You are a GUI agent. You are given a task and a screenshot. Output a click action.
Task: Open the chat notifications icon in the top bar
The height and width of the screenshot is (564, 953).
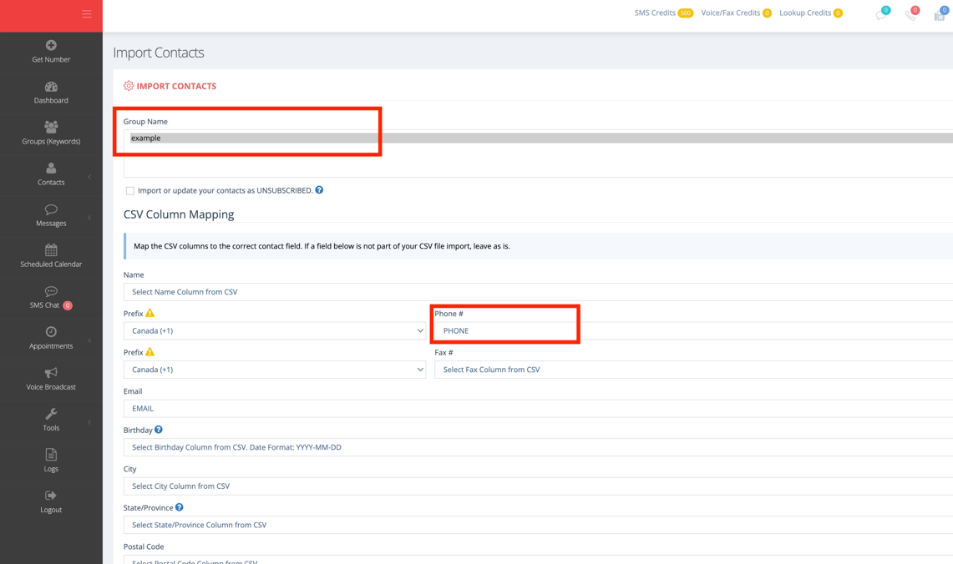tap(882, 14)
